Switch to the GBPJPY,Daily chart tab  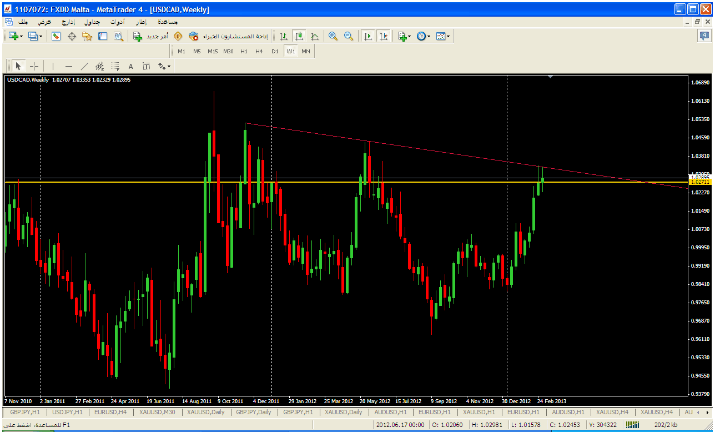(x=253, y=412)
